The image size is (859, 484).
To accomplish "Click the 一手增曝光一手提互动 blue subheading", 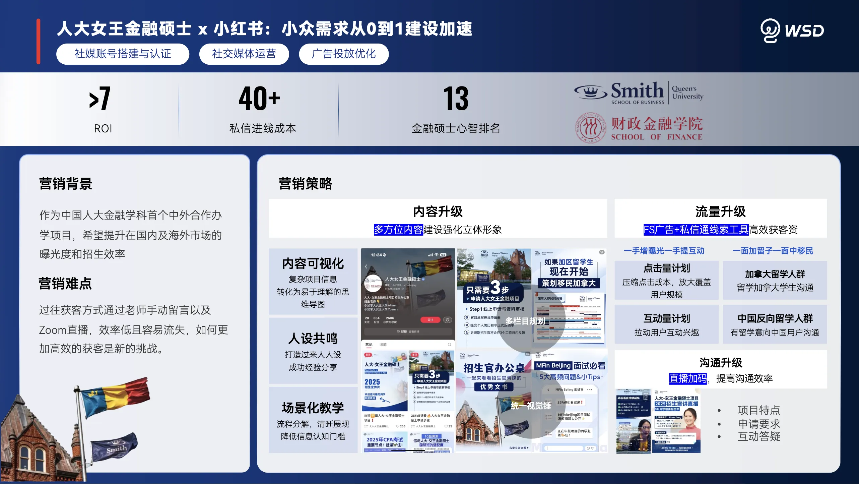I will (x=664, y=251).
